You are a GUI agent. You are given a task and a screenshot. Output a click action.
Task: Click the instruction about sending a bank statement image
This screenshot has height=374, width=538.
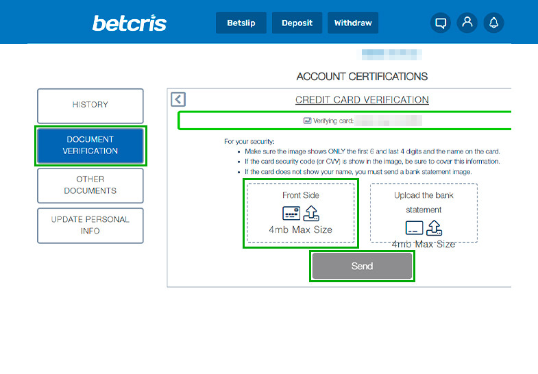click(358, 172)
